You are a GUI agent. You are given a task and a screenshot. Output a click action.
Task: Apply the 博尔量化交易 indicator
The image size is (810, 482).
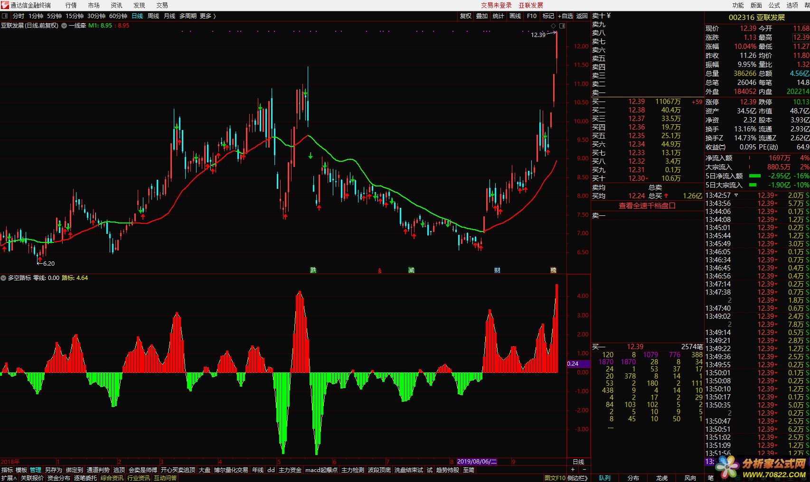click(231, 470)
